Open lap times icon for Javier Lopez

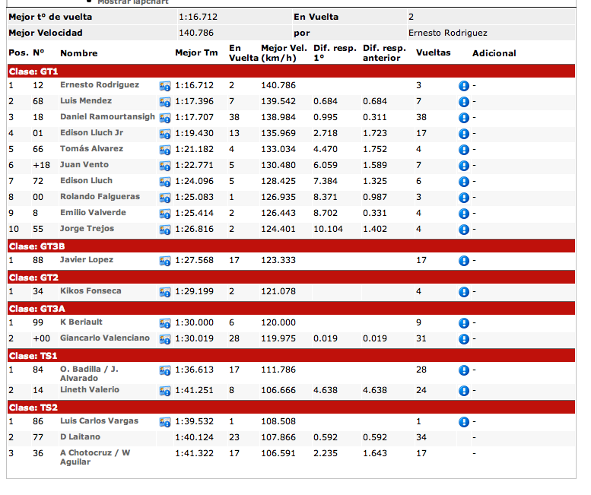point(164,261)
